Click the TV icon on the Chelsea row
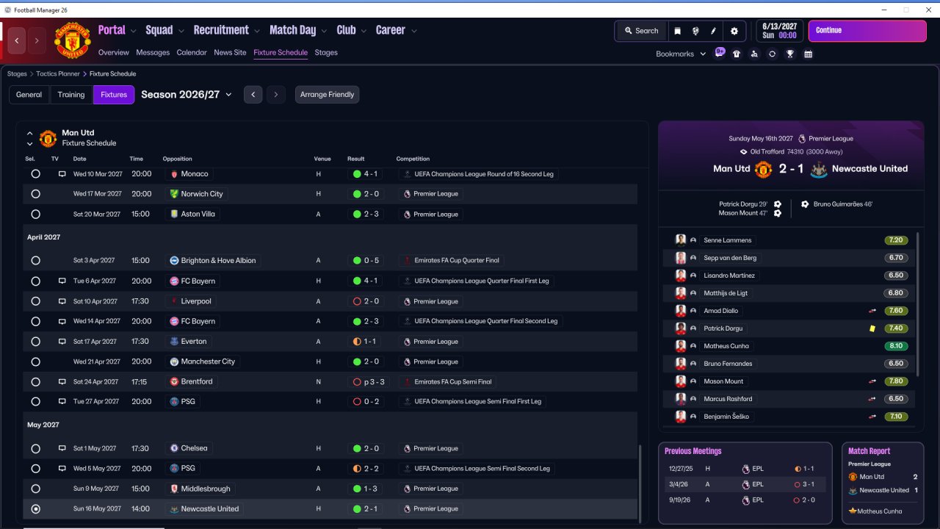The image size is (940, 529). coord(62,448)
